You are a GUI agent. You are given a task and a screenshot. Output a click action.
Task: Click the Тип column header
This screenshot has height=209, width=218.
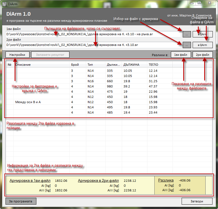95,65
